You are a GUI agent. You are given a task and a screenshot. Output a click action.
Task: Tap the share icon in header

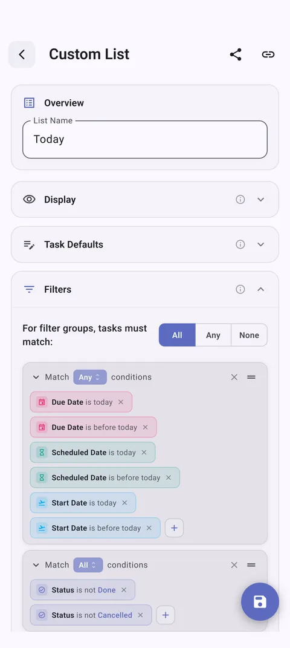[236, 54]
